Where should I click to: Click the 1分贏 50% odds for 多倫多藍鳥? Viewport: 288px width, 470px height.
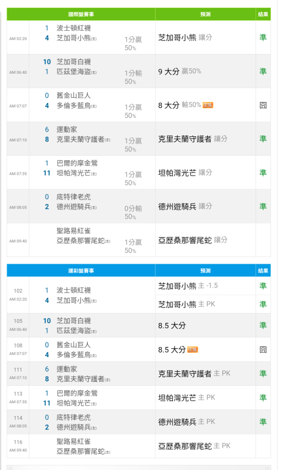coord(133,111)
